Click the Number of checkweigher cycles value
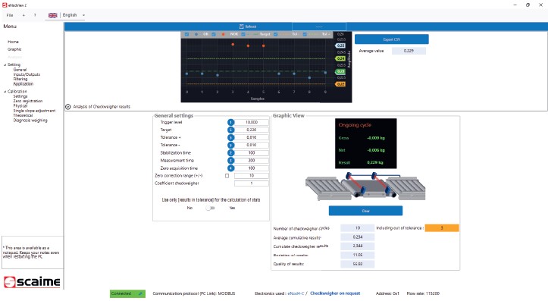The image size is (548, 301). tap(358, 228)
